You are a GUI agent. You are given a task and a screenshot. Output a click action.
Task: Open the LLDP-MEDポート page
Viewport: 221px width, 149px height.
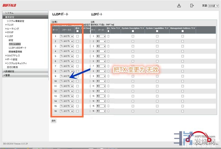point(18,48)
